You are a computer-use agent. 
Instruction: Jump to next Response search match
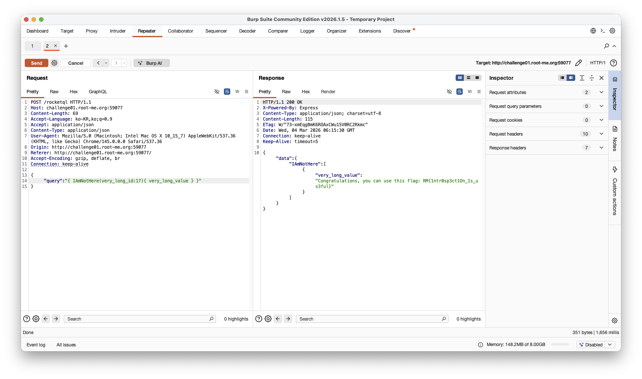pyautogui.click(x=288, y=319)
